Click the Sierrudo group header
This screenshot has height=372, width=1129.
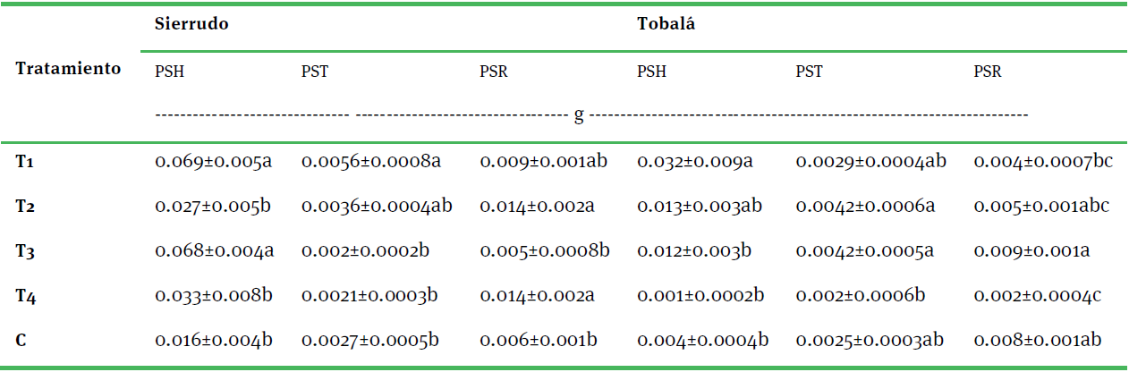[x=191, y=24]
